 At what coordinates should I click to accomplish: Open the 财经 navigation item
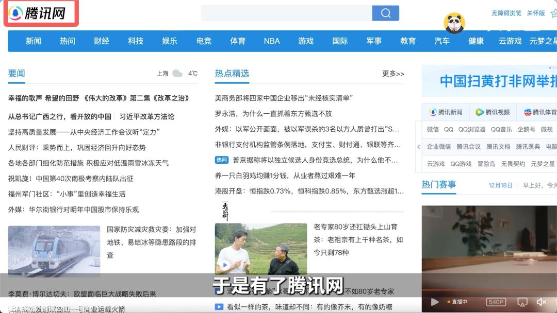(x=102, y=41)
